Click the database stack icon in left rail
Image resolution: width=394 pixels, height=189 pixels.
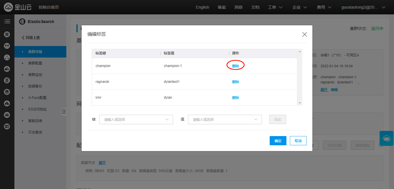pos(7,80)
